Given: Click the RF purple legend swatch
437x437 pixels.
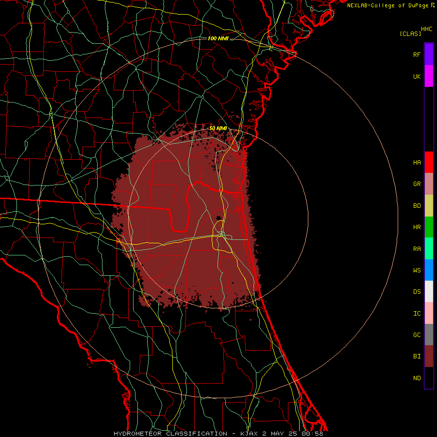Looking at the screenshot, I should [429, 54].
